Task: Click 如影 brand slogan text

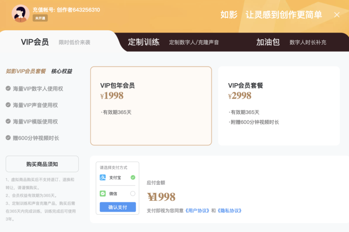Action: [271, 15]
